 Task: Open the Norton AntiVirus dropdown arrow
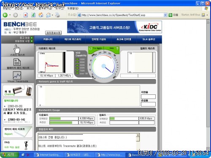tap(207, 15)
